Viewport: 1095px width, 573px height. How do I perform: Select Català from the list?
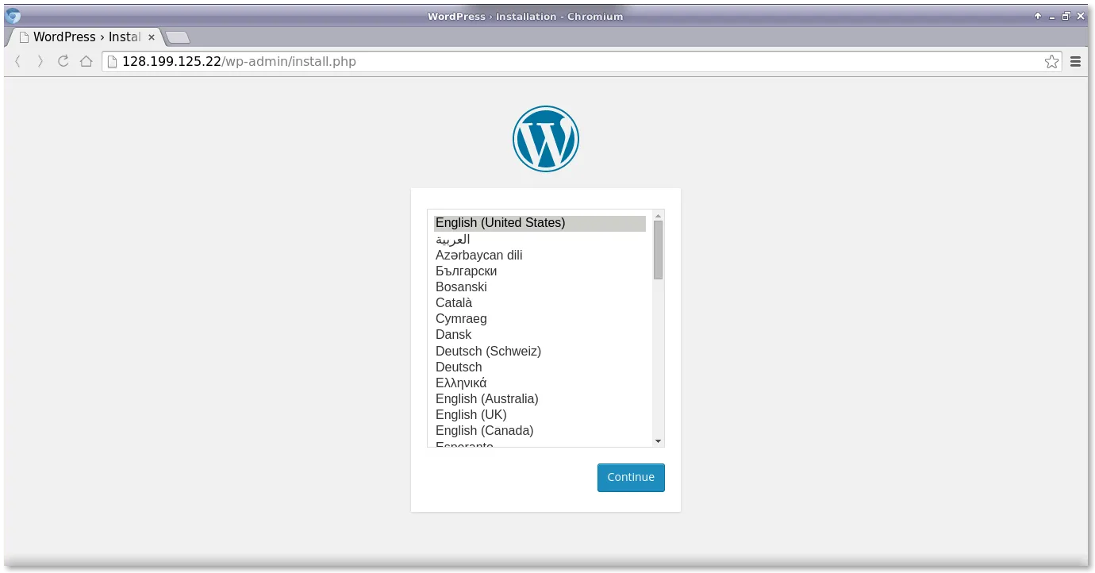coord(453,302)
